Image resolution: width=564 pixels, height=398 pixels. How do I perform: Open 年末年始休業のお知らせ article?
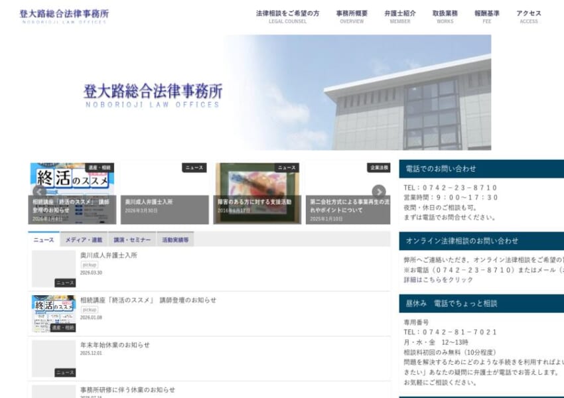pyautogui.click(x=115, y=345)
